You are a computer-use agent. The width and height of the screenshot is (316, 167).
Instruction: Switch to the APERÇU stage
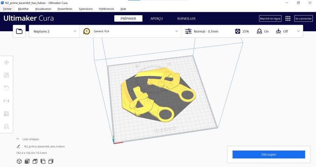pyautogui.click(x=156, y=19)
